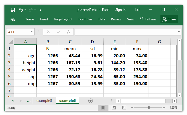Image resolution: width=187 pixels, height=115 pixels.
Task: Click the Insert Function fx icon
Action: coord(68,32)
